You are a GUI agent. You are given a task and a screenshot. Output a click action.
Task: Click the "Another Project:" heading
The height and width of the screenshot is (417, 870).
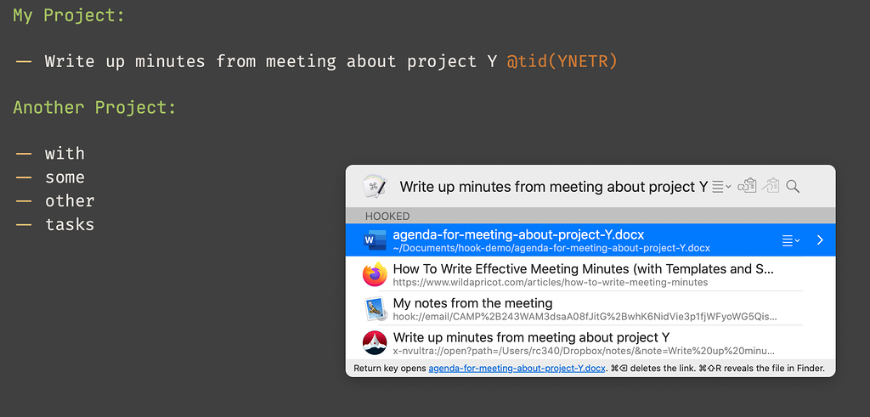[94, 108]
